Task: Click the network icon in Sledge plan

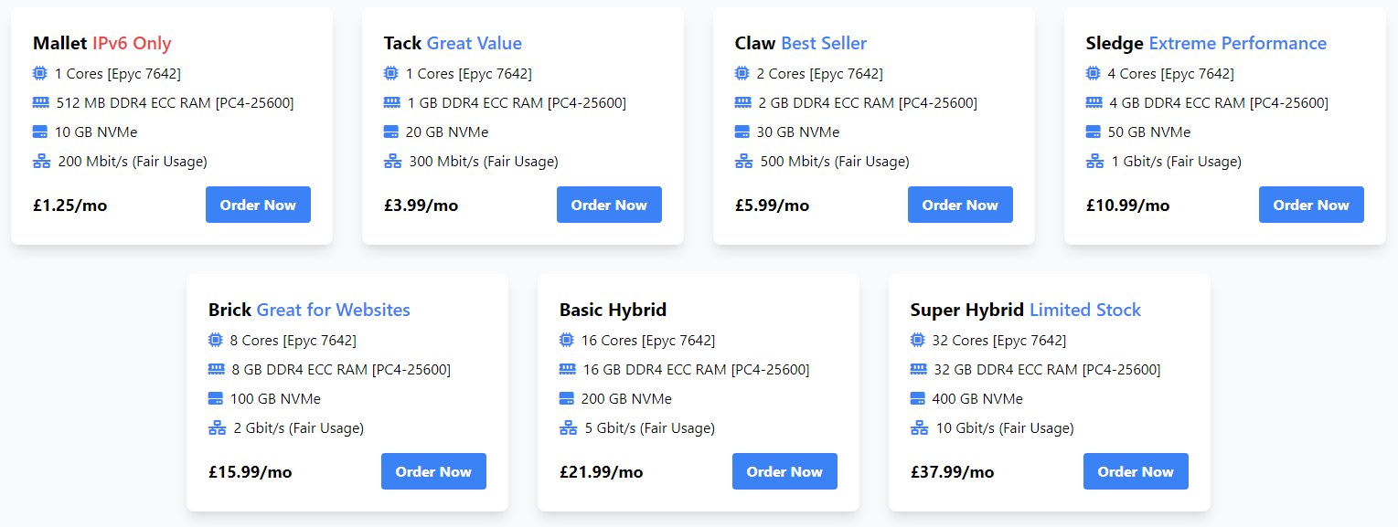Action: click(1094, 161)
